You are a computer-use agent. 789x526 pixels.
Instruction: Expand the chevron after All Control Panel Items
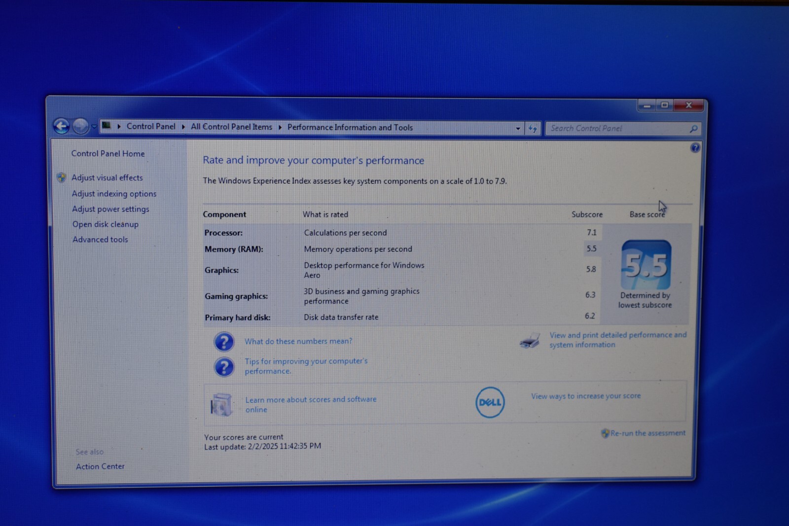pyautogui.click(x=280, y=127)
